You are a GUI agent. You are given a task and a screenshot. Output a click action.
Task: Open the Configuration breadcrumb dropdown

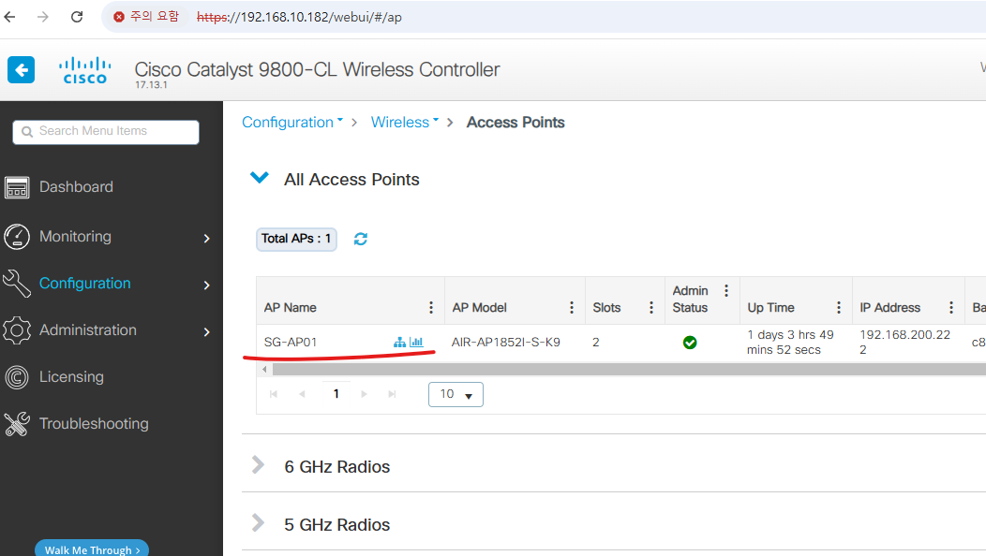[x=292, y=123]
